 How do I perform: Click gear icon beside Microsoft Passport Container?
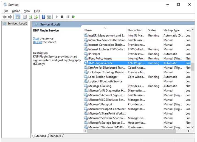tap(86, 109)
